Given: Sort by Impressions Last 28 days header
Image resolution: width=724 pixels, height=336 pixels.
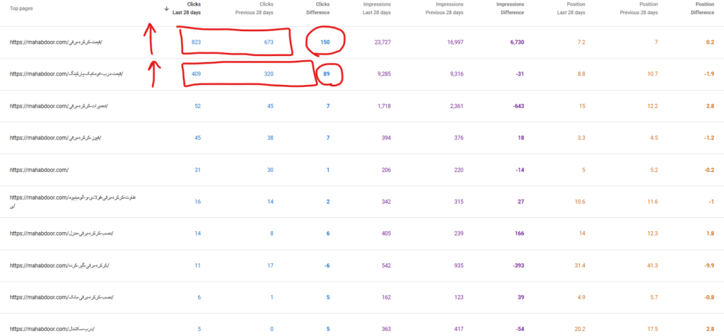Looking at the screenshot, I should pos(377,8).
